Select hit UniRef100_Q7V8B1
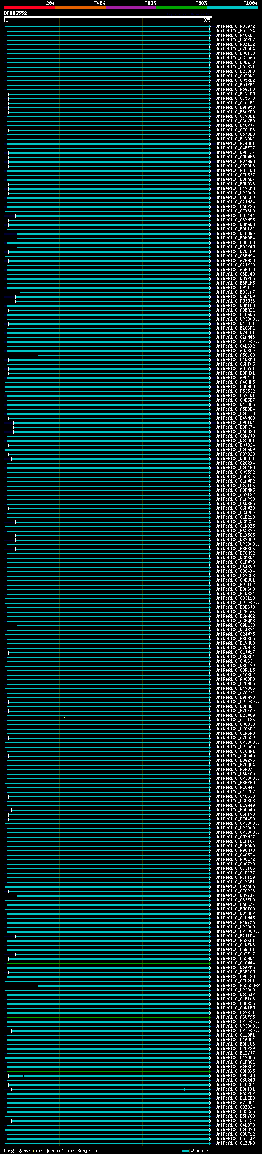 [235, 117]
